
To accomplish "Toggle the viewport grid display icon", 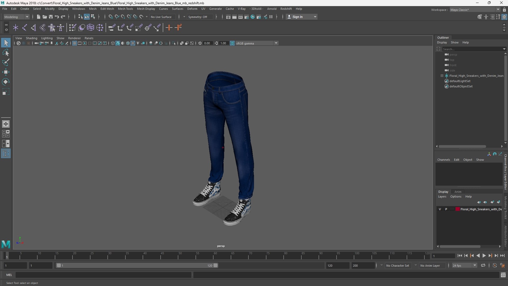I will pyautogui.click(x=75, y=43).
